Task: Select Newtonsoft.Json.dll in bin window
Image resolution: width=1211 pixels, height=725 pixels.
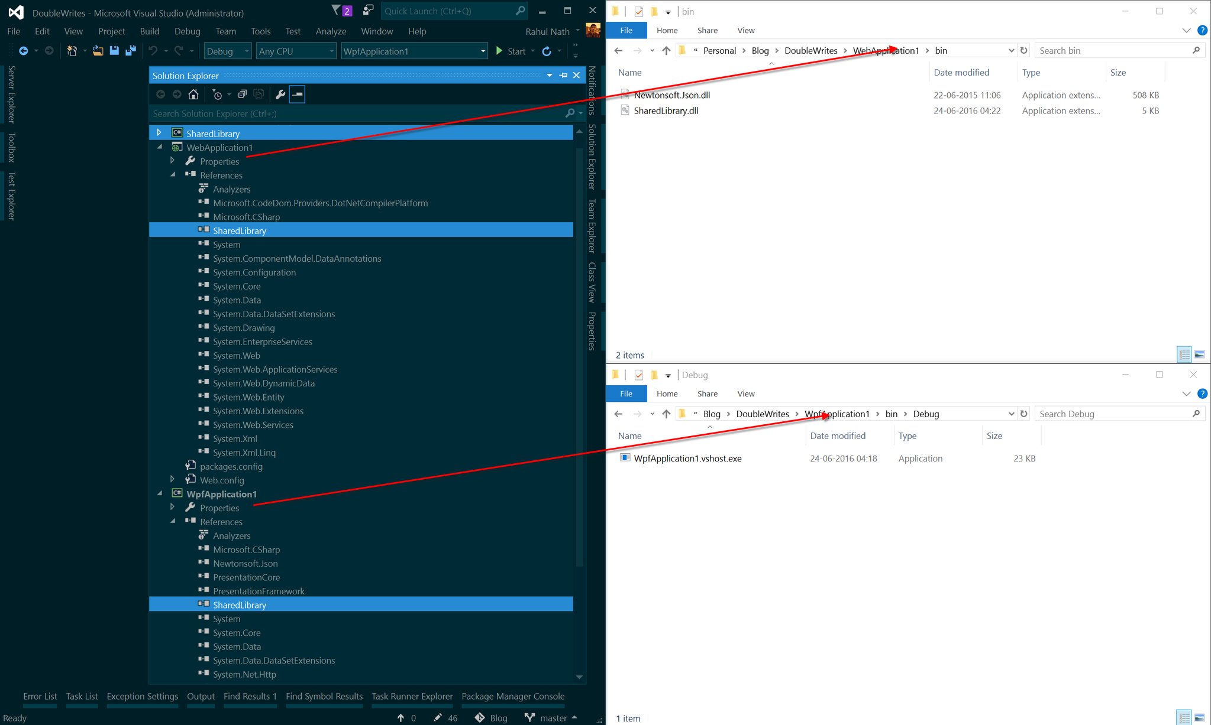Action: [x=671, y=95]
